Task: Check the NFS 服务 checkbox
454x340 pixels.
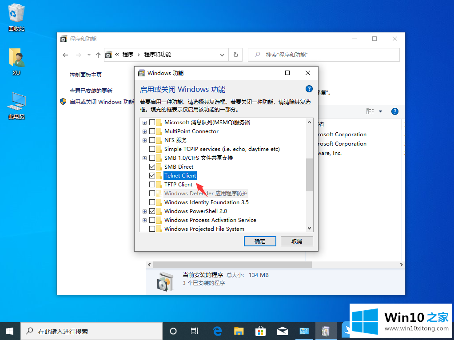Action: point(152,140)
